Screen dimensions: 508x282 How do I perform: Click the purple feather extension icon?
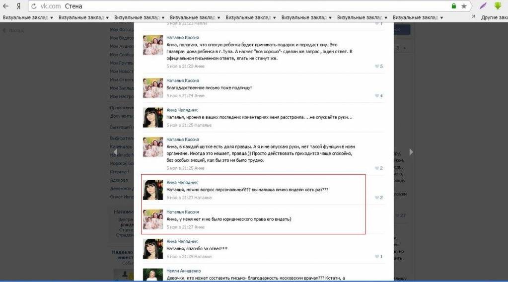[x=483, y=6]
